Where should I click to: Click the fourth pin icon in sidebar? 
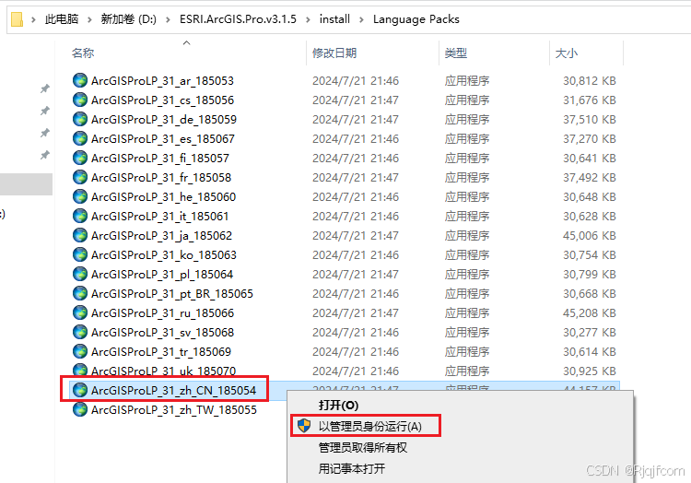coord(44,155)
